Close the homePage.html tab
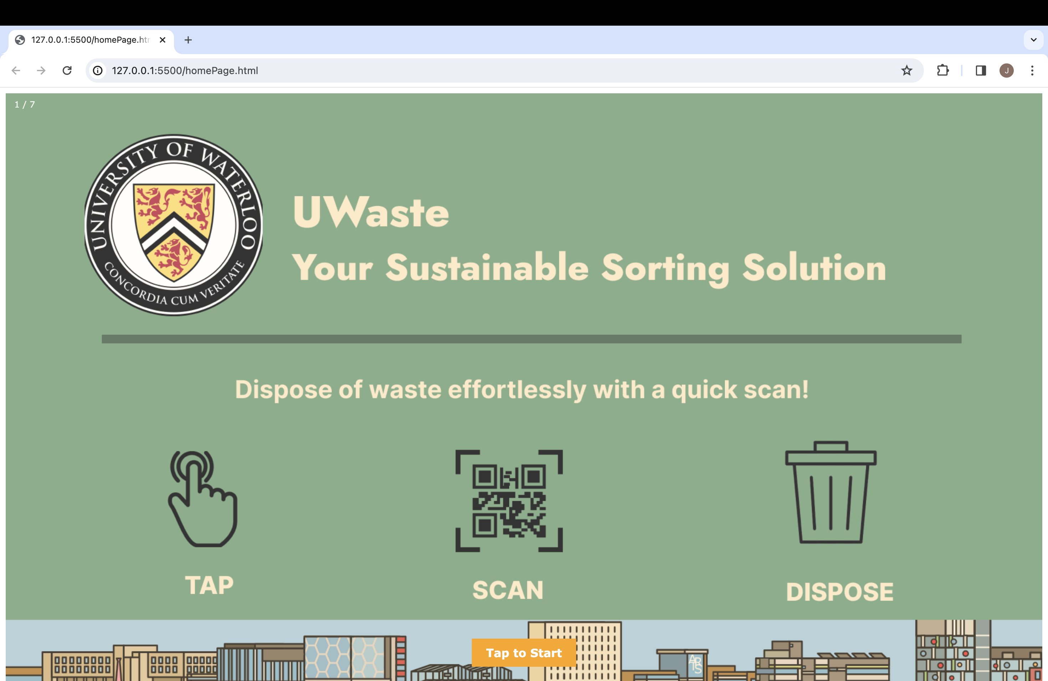Image resolution: width=1048 pixels, height=681 pixels. tap(163, 40)
